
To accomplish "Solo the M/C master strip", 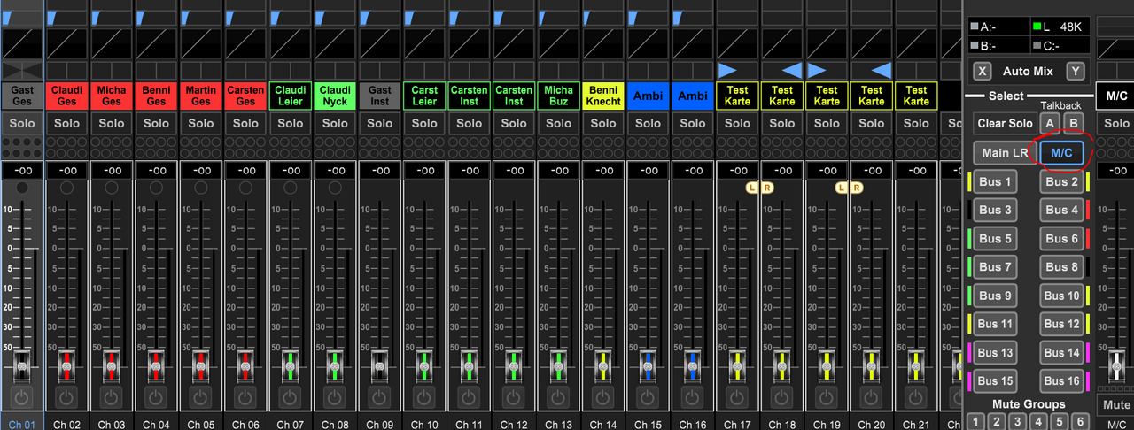I will [1116, 123].
